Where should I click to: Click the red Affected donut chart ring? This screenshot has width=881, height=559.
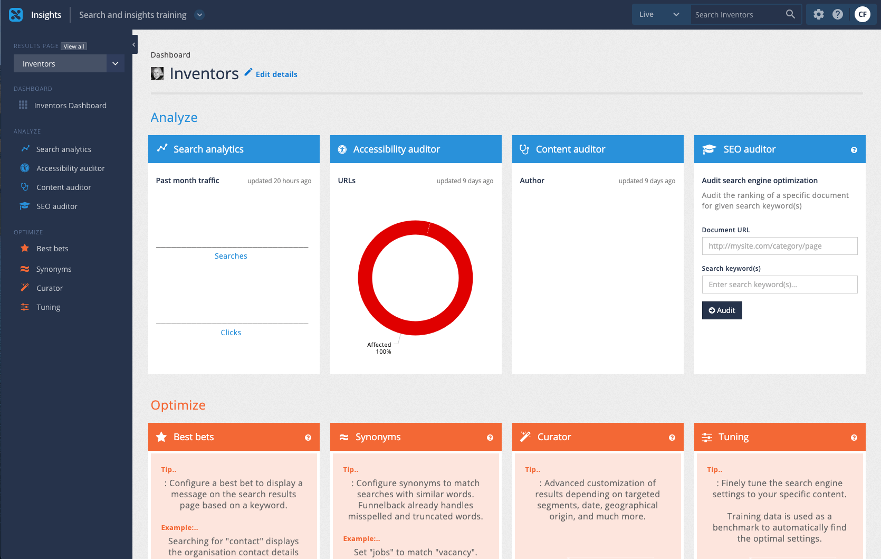pos(365,278)
